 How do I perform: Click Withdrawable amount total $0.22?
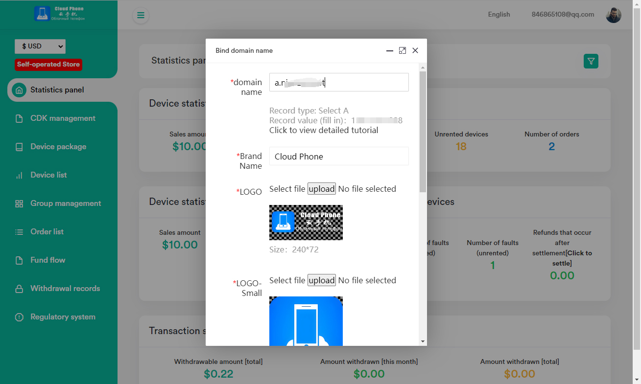(218, 374)
